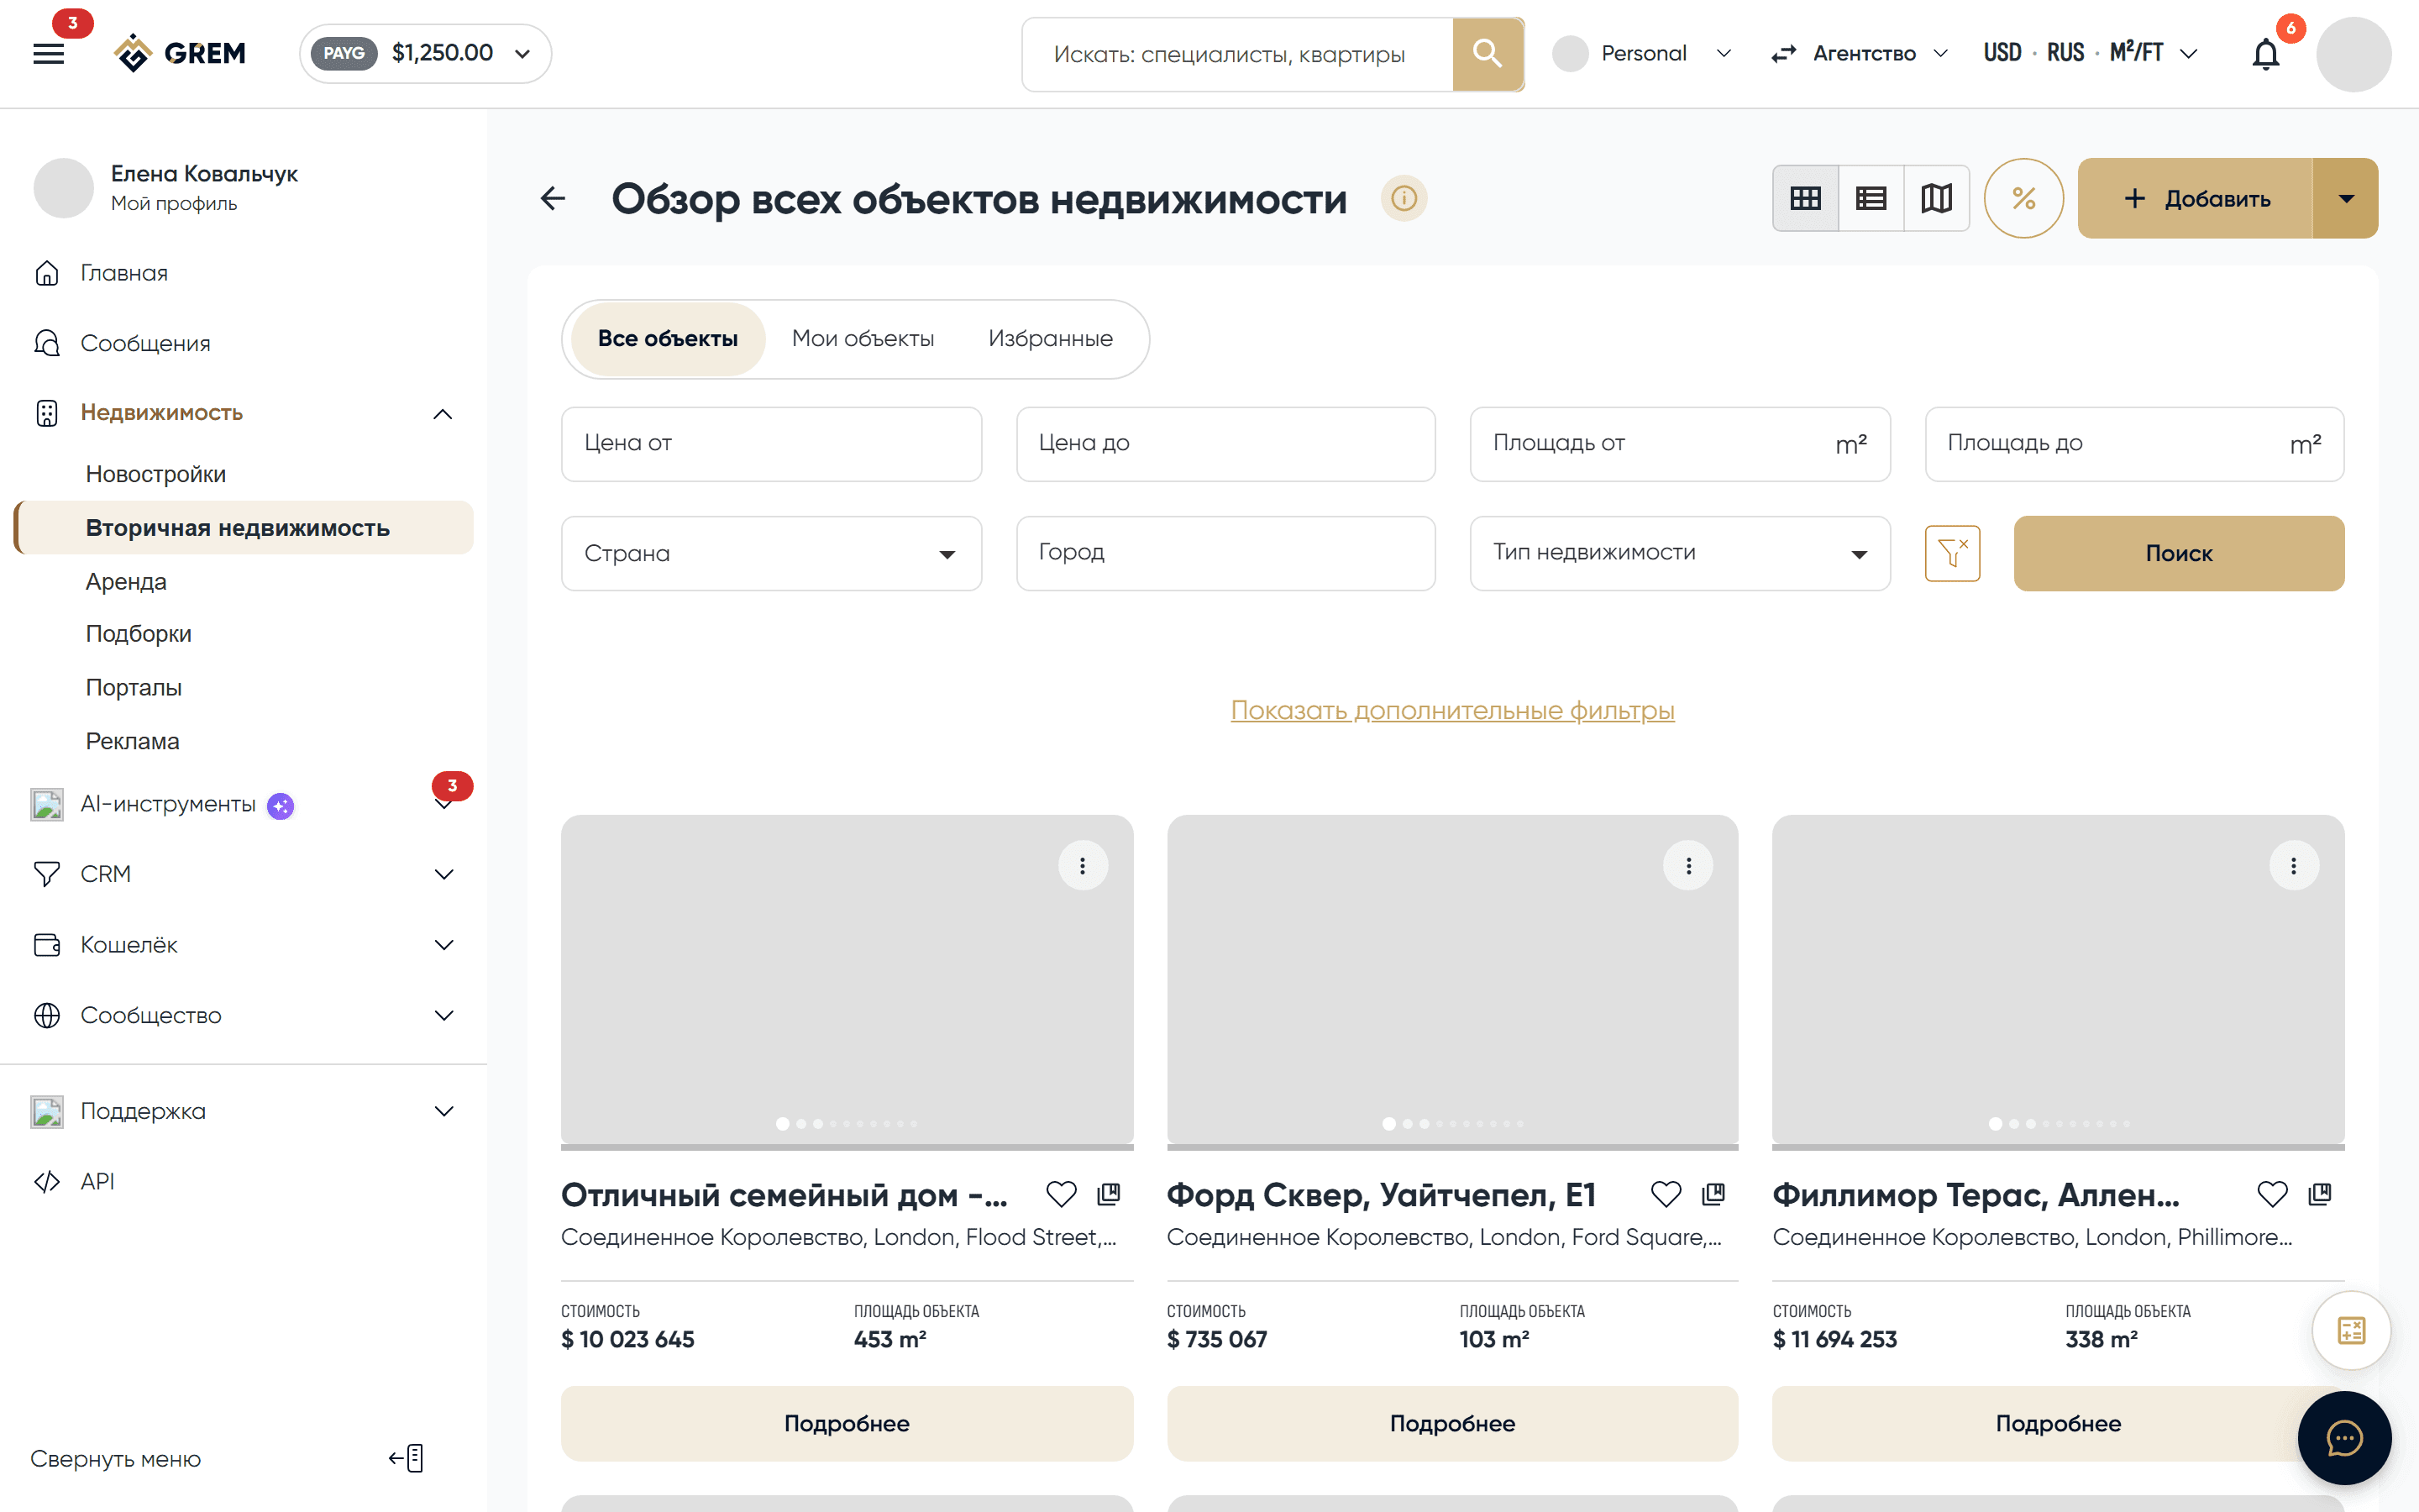Open USD RUS M²/FT settings dropdown
Screen dimensions: 2419x1512
point(2091,53)
